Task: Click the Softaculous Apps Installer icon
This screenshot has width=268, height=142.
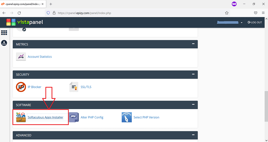Action: [x=21, y=117]
